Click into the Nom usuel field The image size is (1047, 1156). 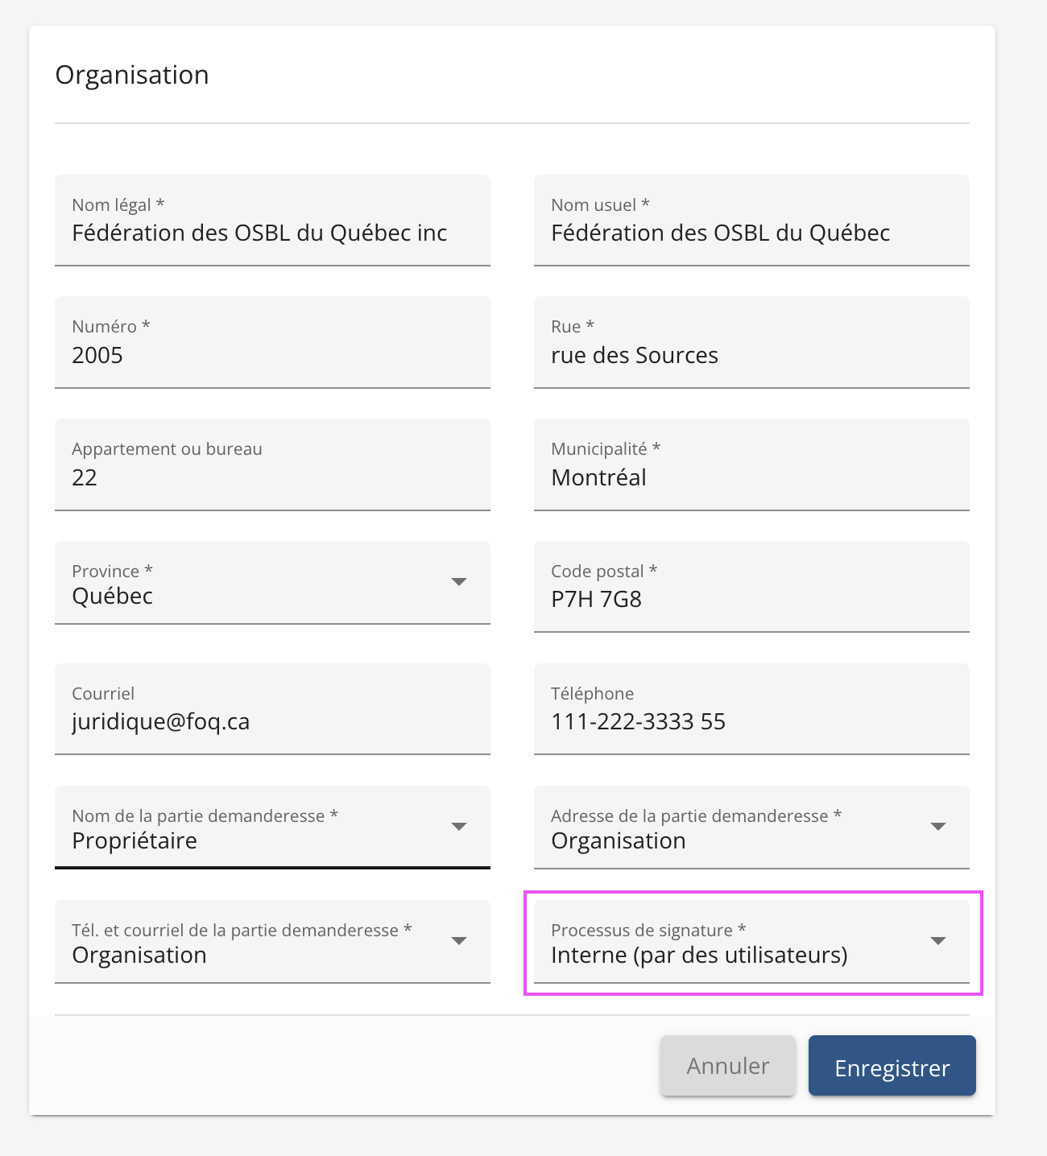pos(751,233)
